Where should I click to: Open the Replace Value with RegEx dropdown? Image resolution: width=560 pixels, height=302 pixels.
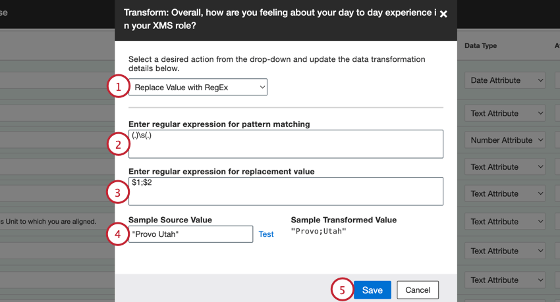(198, 87)
